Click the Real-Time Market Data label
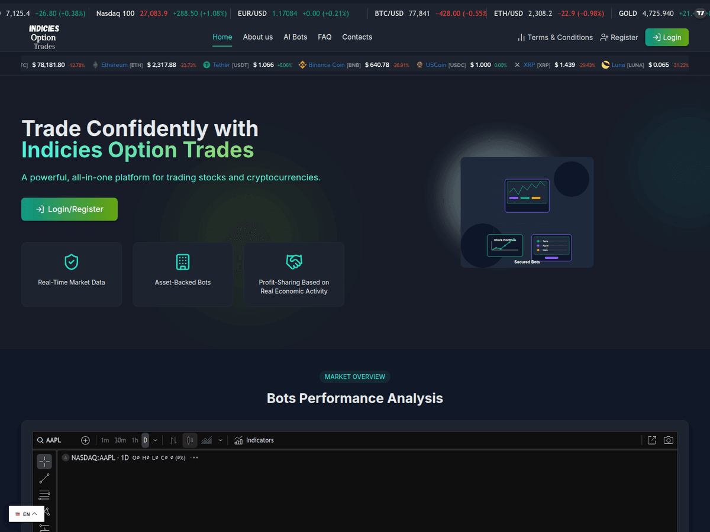The width and height of the screenshot is (710, 532). (x=72, y=283)
